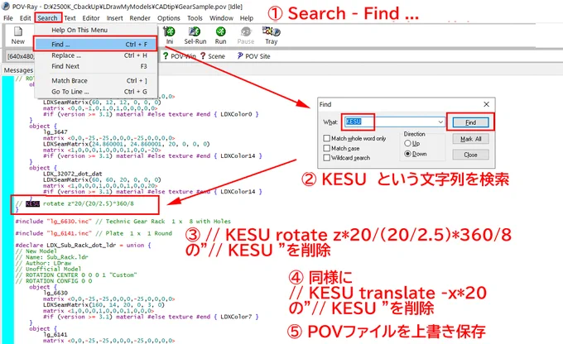Click the ROTATION CENTER comment line
The width and height of the screenshot is (563, 344).
coord(76,275)
